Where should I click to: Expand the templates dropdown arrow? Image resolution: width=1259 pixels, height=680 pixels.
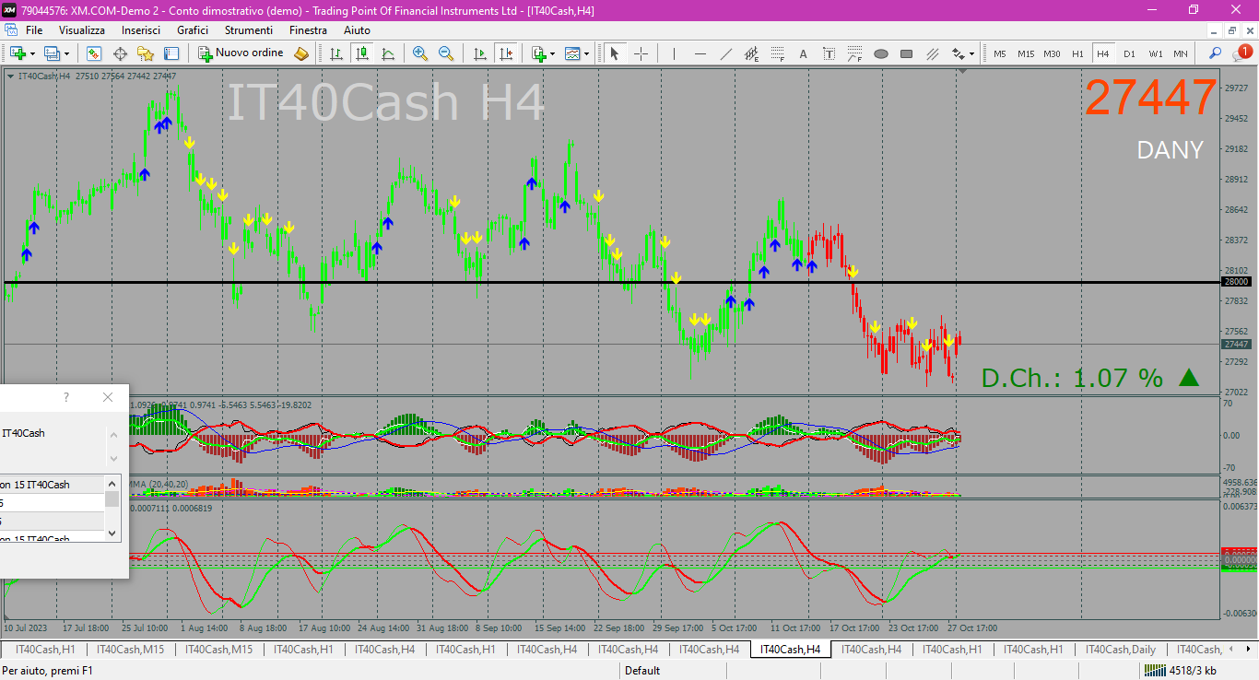tap(586, 53)
